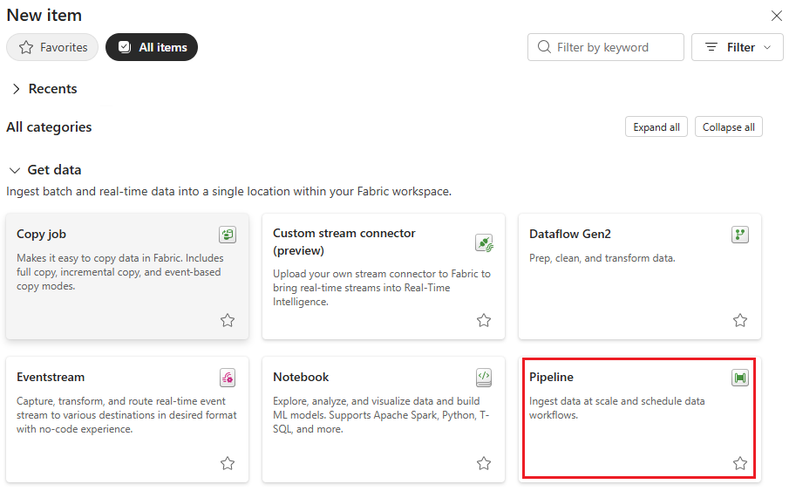
Task: Click the star icon on Favorites tab
Action: pos(26,47)
